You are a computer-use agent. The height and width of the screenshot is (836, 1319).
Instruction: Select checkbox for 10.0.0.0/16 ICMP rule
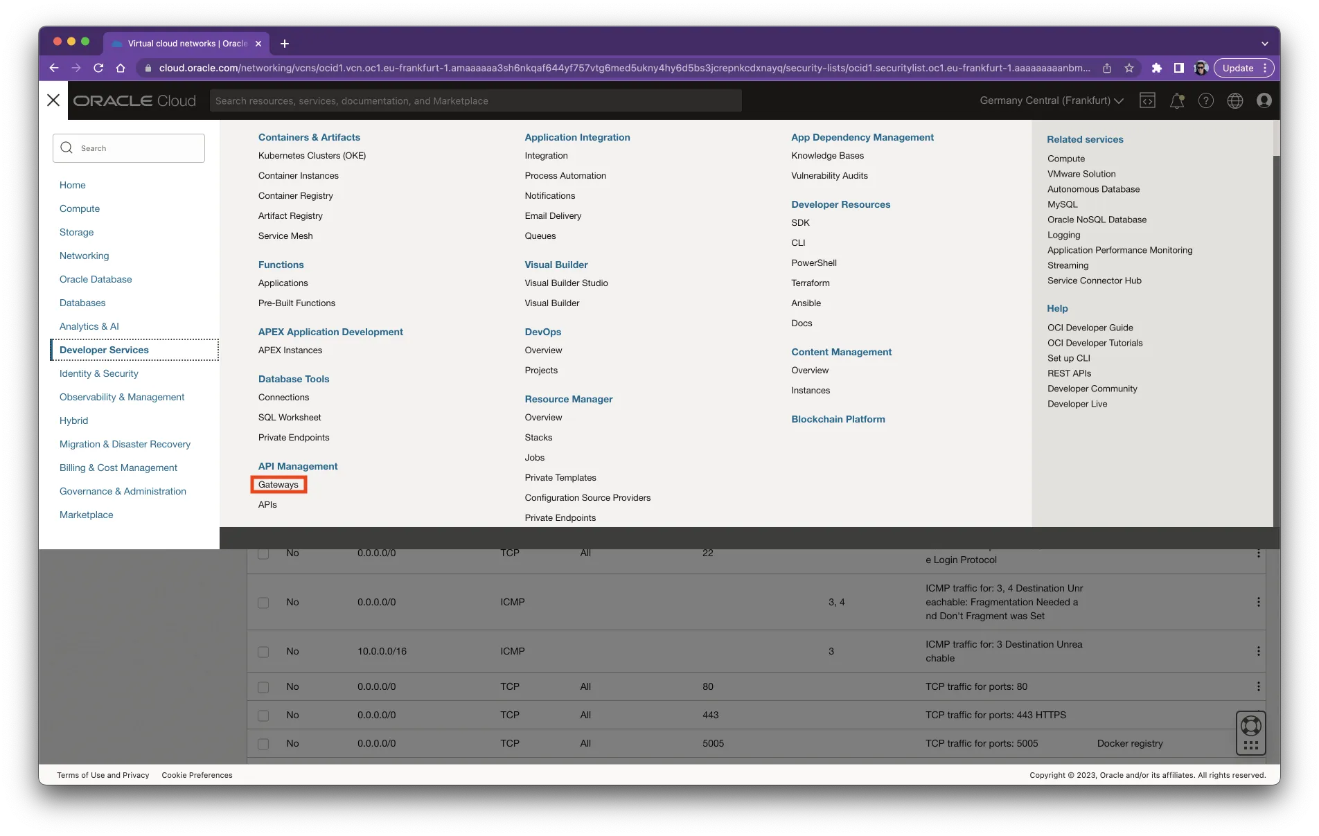[263, 652]
